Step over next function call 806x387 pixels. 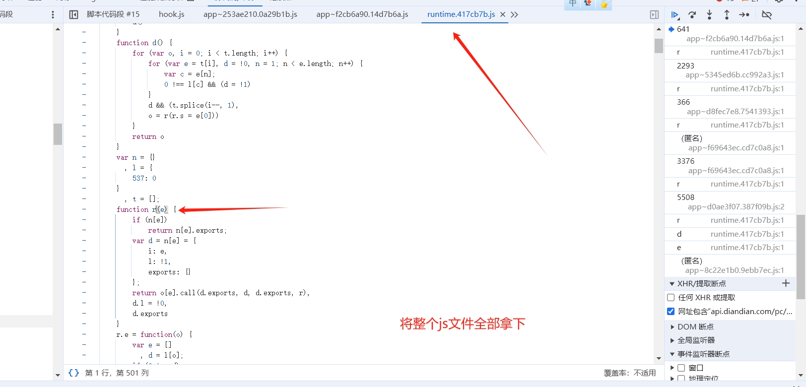tap(692, 15)
